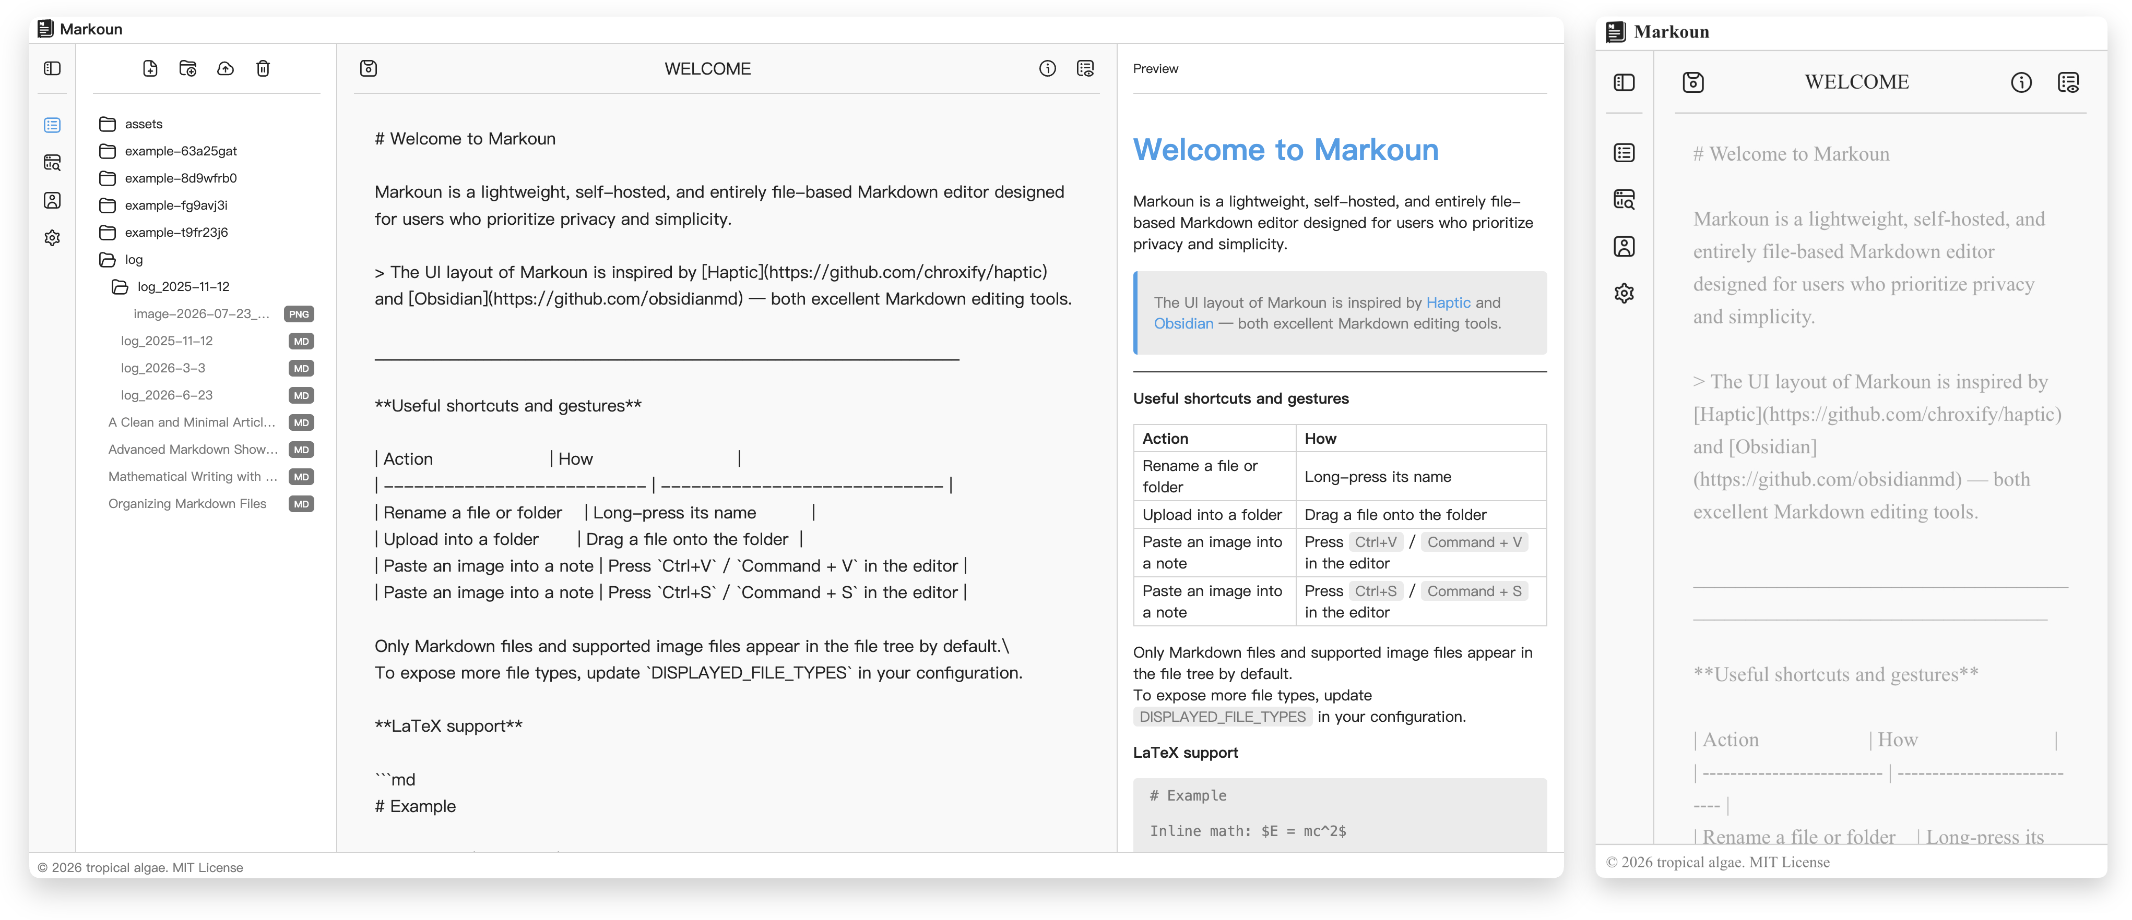Open info icon in right window header
Screen dimensions: 2132x920
[2021, 82]
